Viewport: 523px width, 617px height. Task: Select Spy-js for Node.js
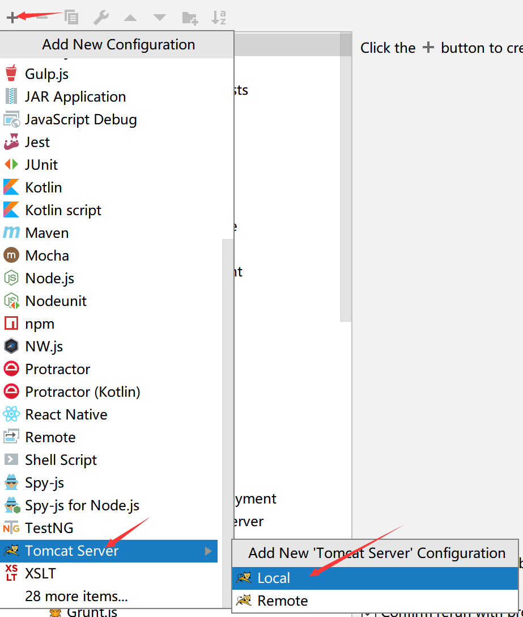[x=108, y=505]
